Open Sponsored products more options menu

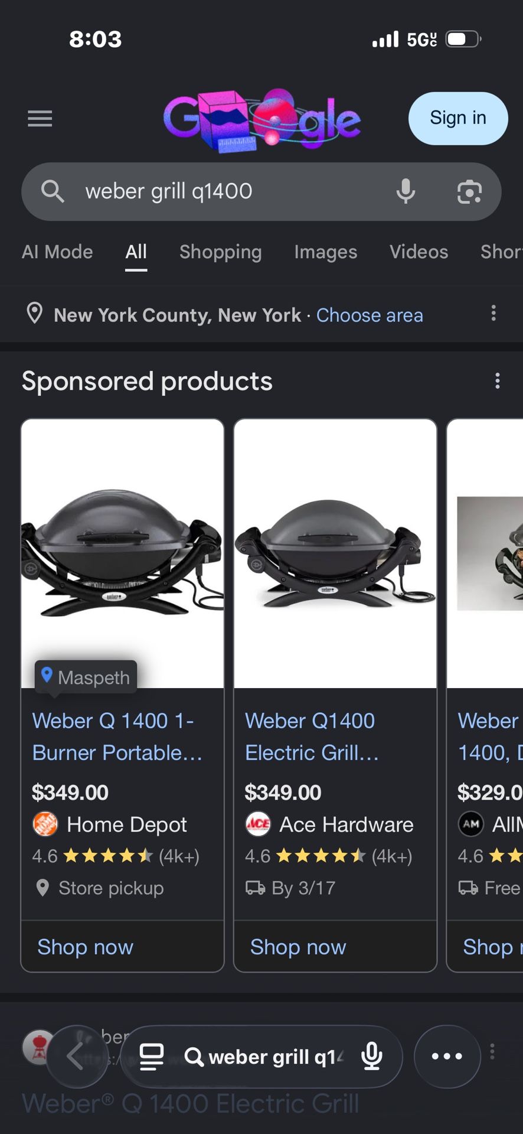pyautogui.click(x=498, y=381)
